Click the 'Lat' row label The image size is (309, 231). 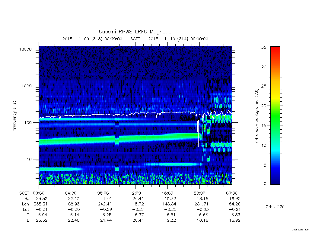tap(26, 210)
